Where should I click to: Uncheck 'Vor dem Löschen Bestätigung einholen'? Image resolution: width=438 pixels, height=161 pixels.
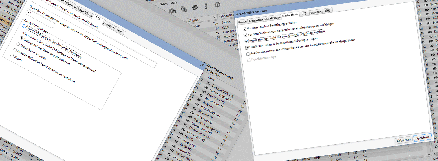click(245, 29)
